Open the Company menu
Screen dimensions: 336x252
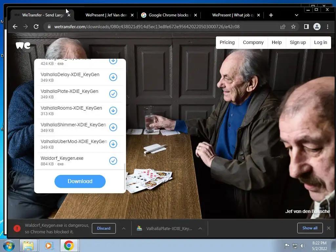[x=253, y=42]
